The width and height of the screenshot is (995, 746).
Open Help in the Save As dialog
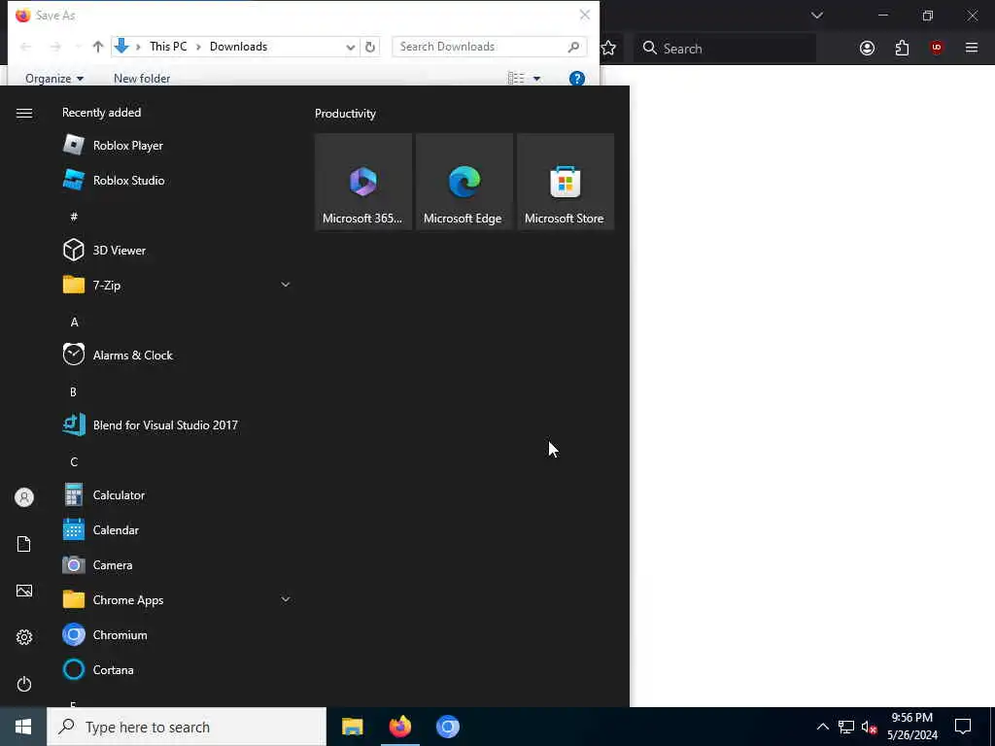577,79
